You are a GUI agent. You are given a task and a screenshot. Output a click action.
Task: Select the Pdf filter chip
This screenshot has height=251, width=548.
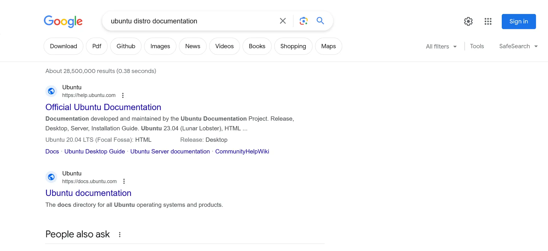point(97,46)
